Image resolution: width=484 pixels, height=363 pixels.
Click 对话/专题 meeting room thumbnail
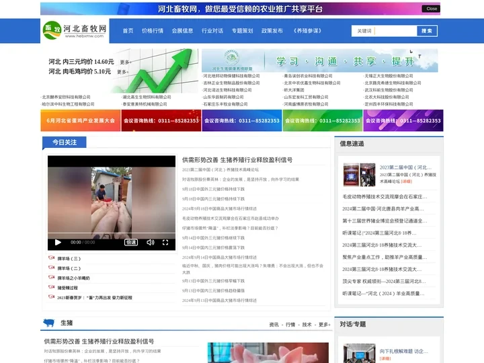click(359, 353)
